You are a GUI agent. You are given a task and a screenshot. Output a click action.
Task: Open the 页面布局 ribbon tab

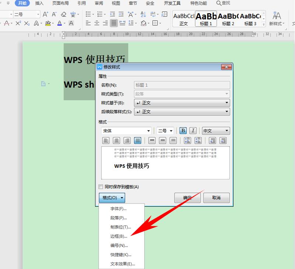[60, 3]
